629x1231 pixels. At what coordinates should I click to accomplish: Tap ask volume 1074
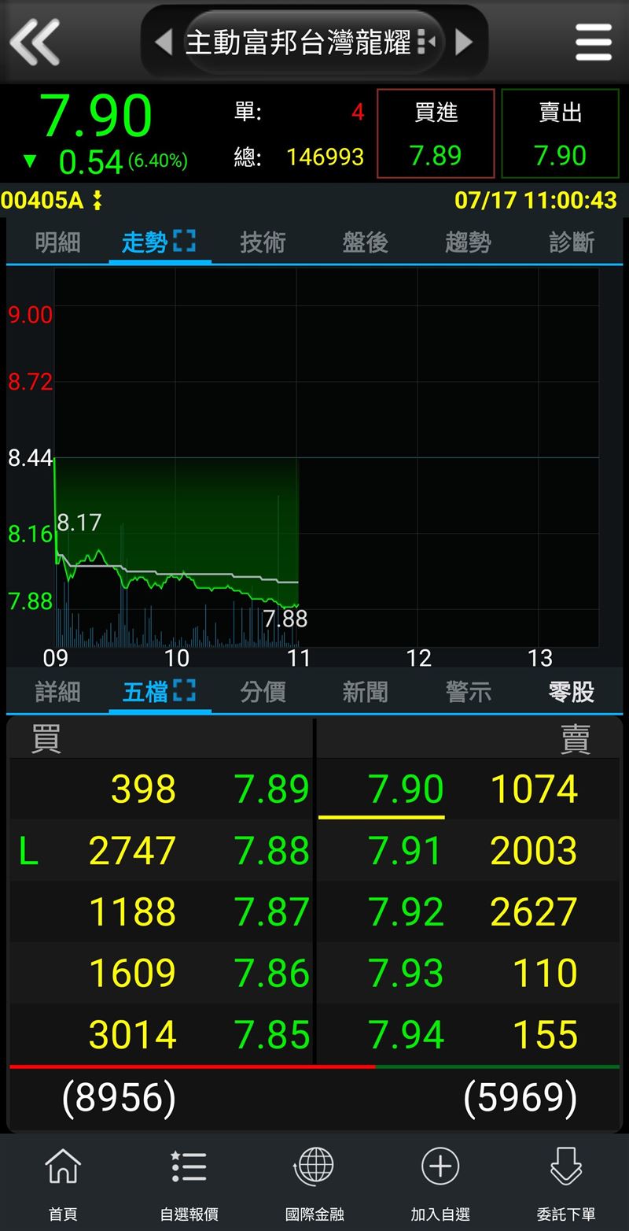535,789
